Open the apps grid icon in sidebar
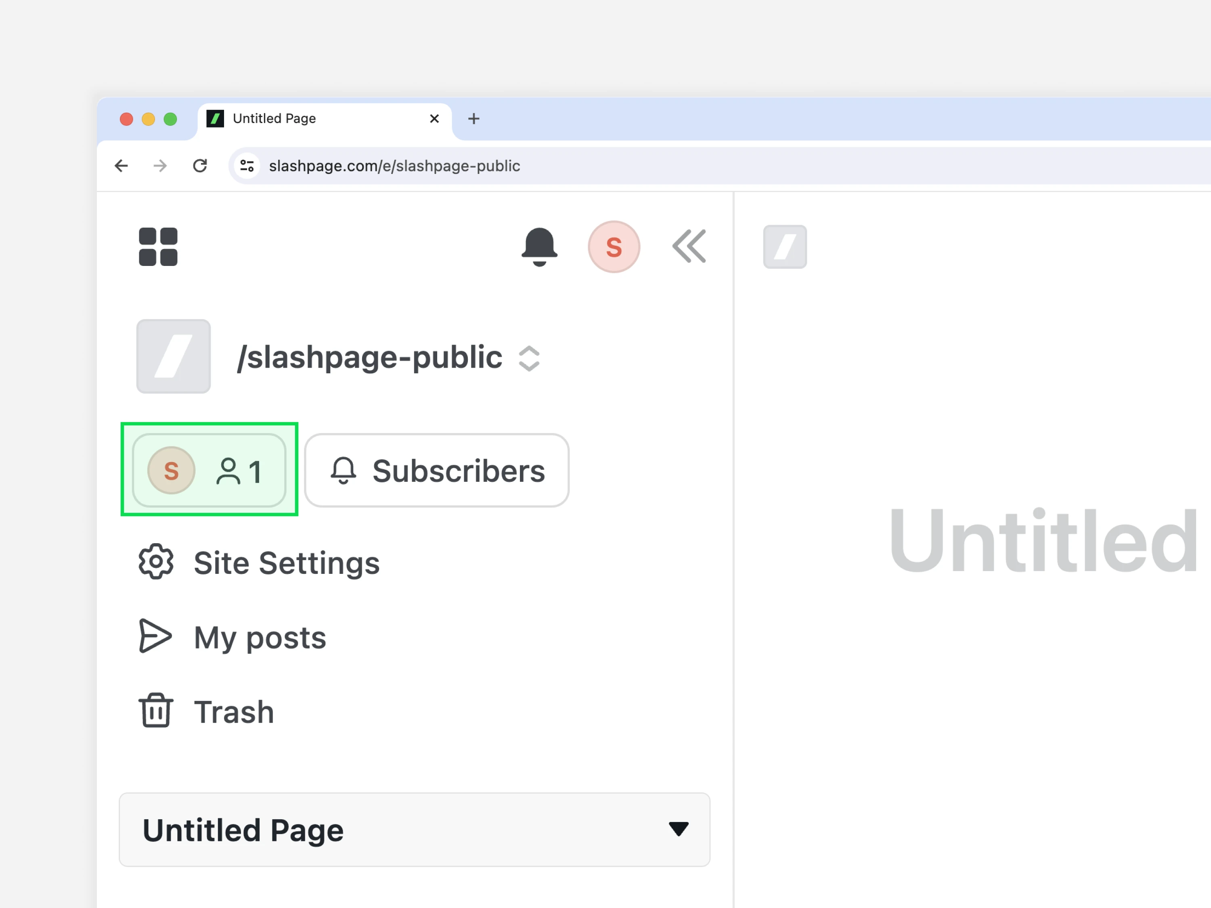Viewport: 1211px width, 908px height. pyautogui.click(x=158, y=247)
